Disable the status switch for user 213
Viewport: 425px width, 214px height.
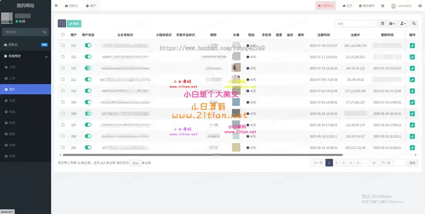[88, 57]
